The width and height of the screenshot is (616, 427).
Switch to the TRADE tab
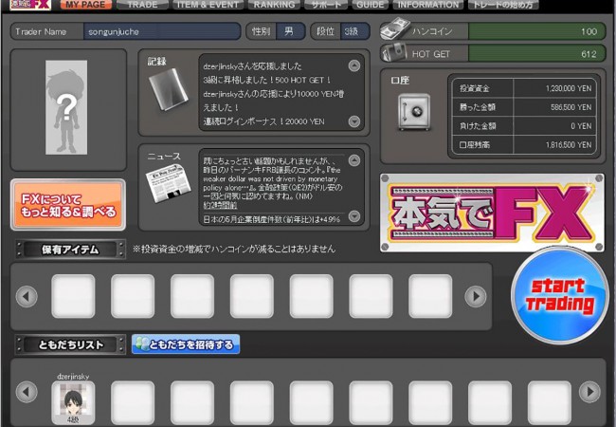pyautogui.click(x=142, y=5)
